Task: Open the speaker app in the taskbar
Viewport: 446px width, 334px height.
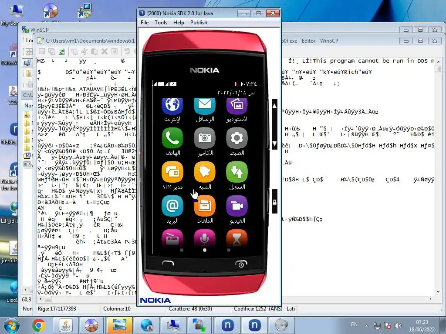Action: (281, 325)
